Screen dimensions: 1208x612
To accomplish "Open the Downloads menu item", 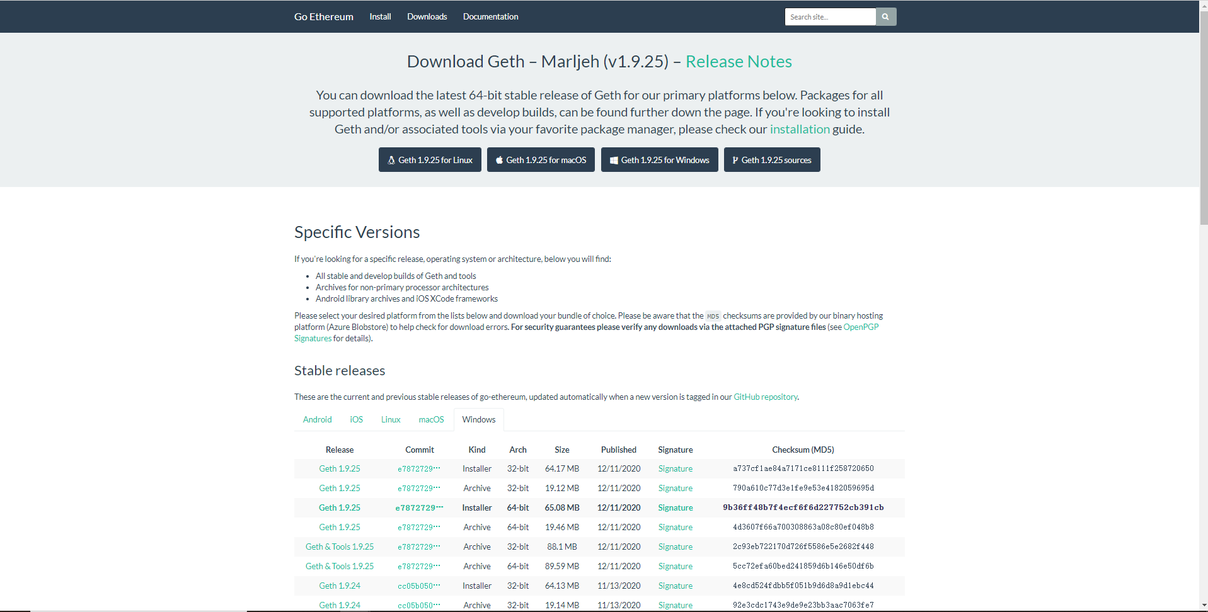I will click(x=427, y=17).
